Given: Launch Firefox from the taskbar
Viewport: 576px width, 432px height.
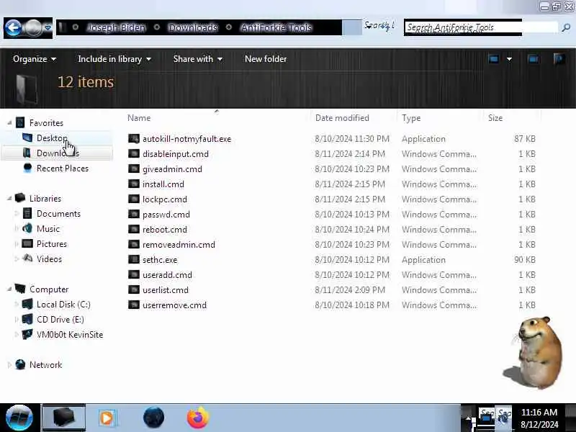Looking at the screenshot, I should point(198,418).
